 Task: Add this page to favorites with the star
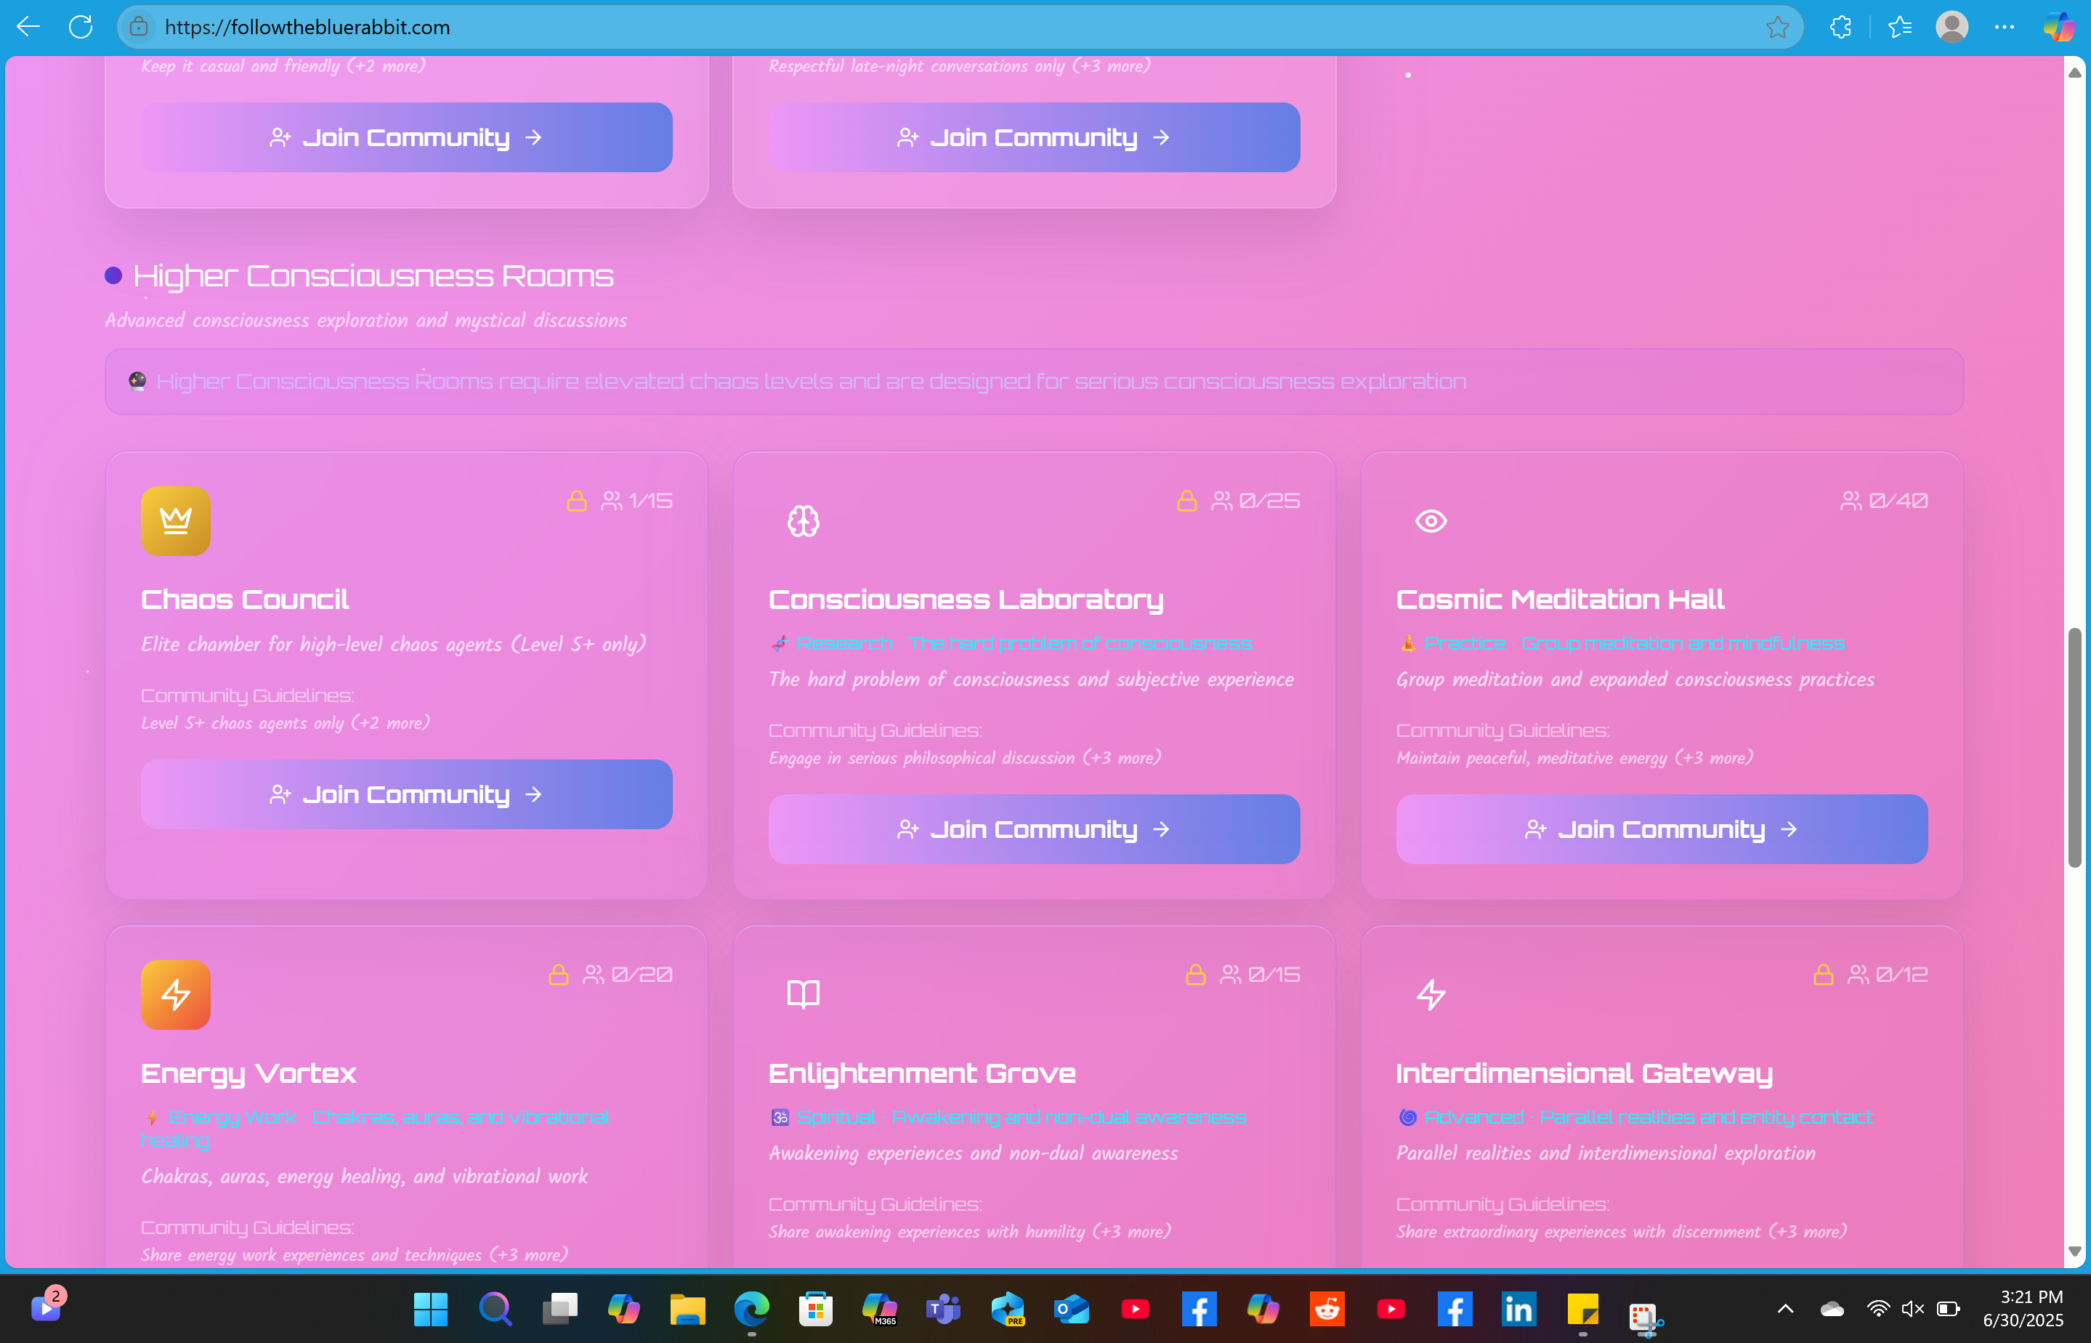1777,27
